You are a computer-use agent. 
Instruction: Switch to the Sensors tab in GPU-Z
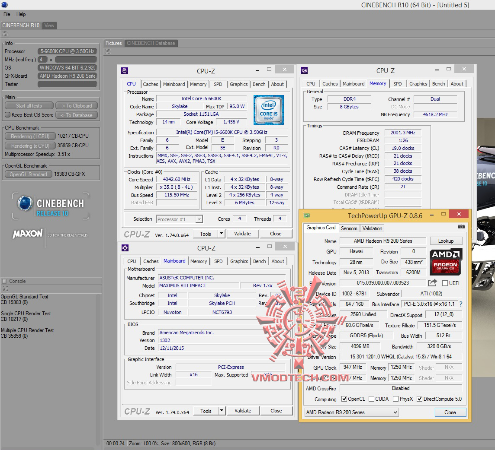click(349, 228)
